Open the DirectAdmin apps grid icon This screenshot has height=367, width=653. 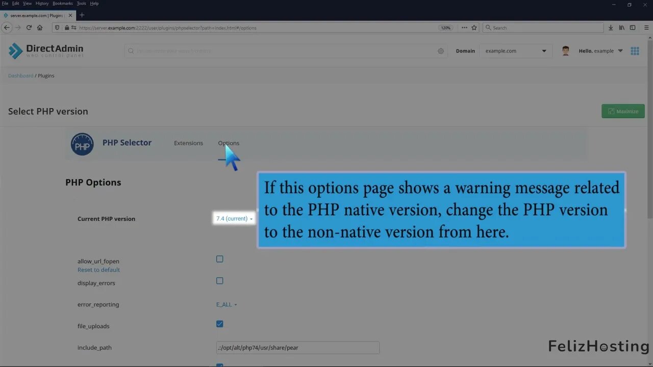[x=635, y=51]
